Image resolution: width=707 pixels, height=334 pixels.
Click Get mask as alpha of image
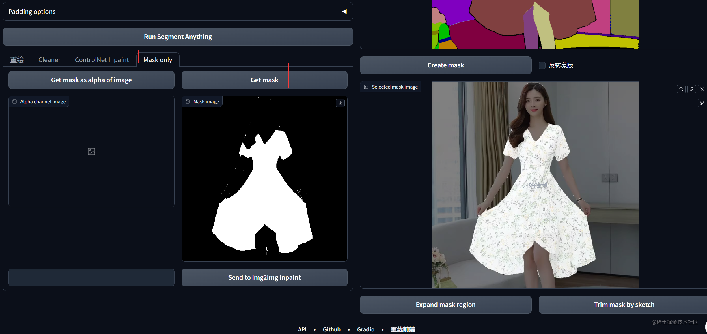pos(92,80)
